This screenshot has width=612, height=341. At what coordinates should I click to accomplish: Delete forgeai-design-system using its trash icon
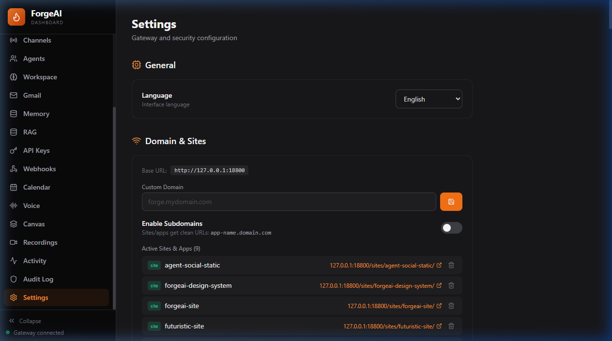[x=451, y=285]
